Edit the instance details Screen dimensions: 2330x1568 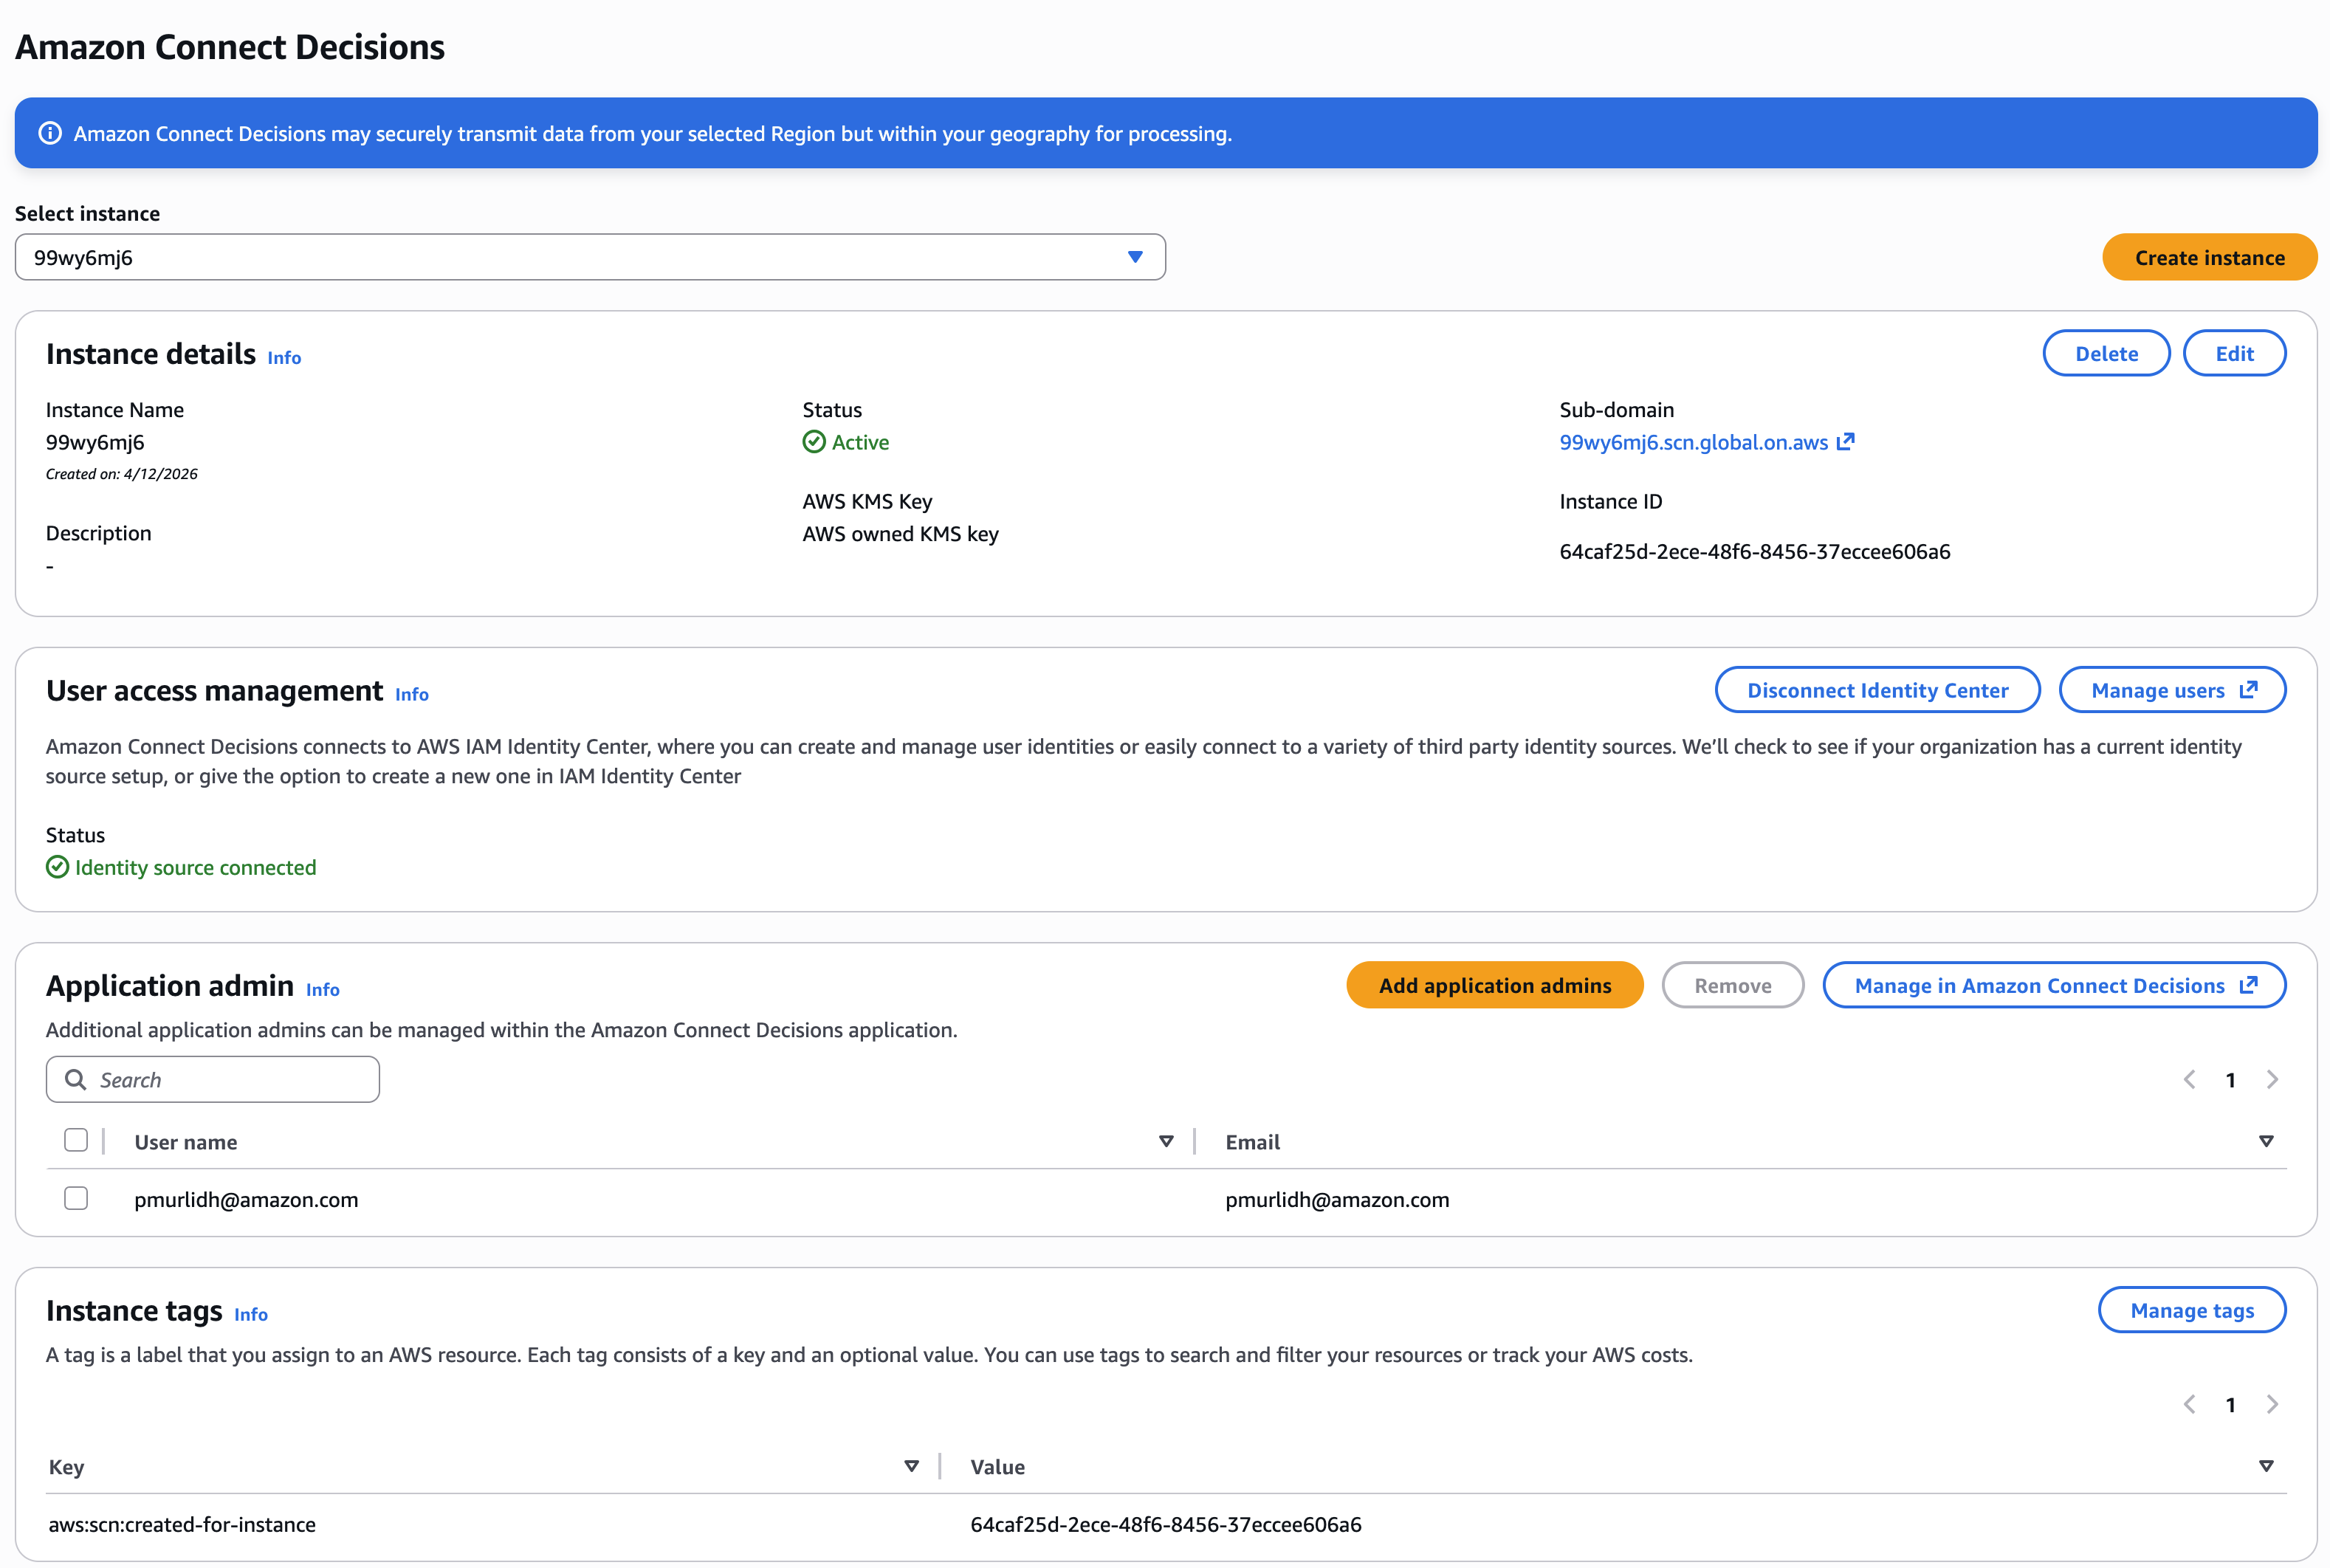click(x=2234, y=353)
